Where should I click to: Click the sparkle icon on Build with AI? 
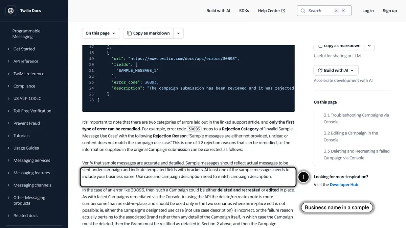coord(320,70)
